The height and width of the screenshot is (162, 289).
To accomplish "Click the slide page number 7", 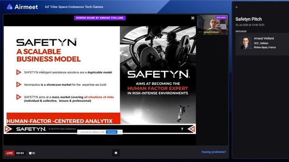I will point(182,129).
